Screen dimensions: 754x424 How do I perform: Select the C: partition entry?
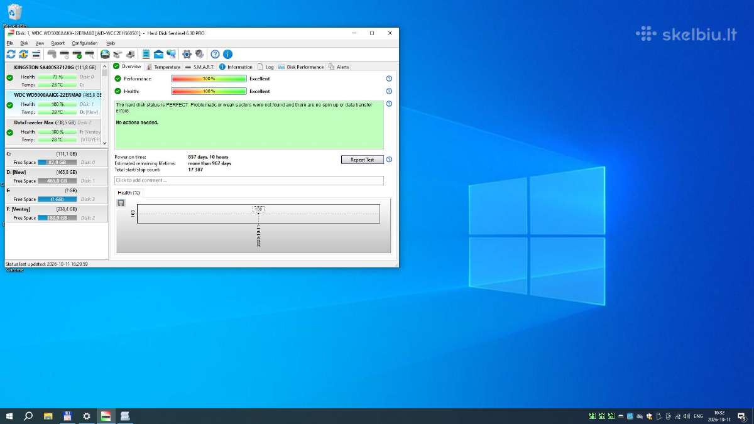click(x=56, y=158)
